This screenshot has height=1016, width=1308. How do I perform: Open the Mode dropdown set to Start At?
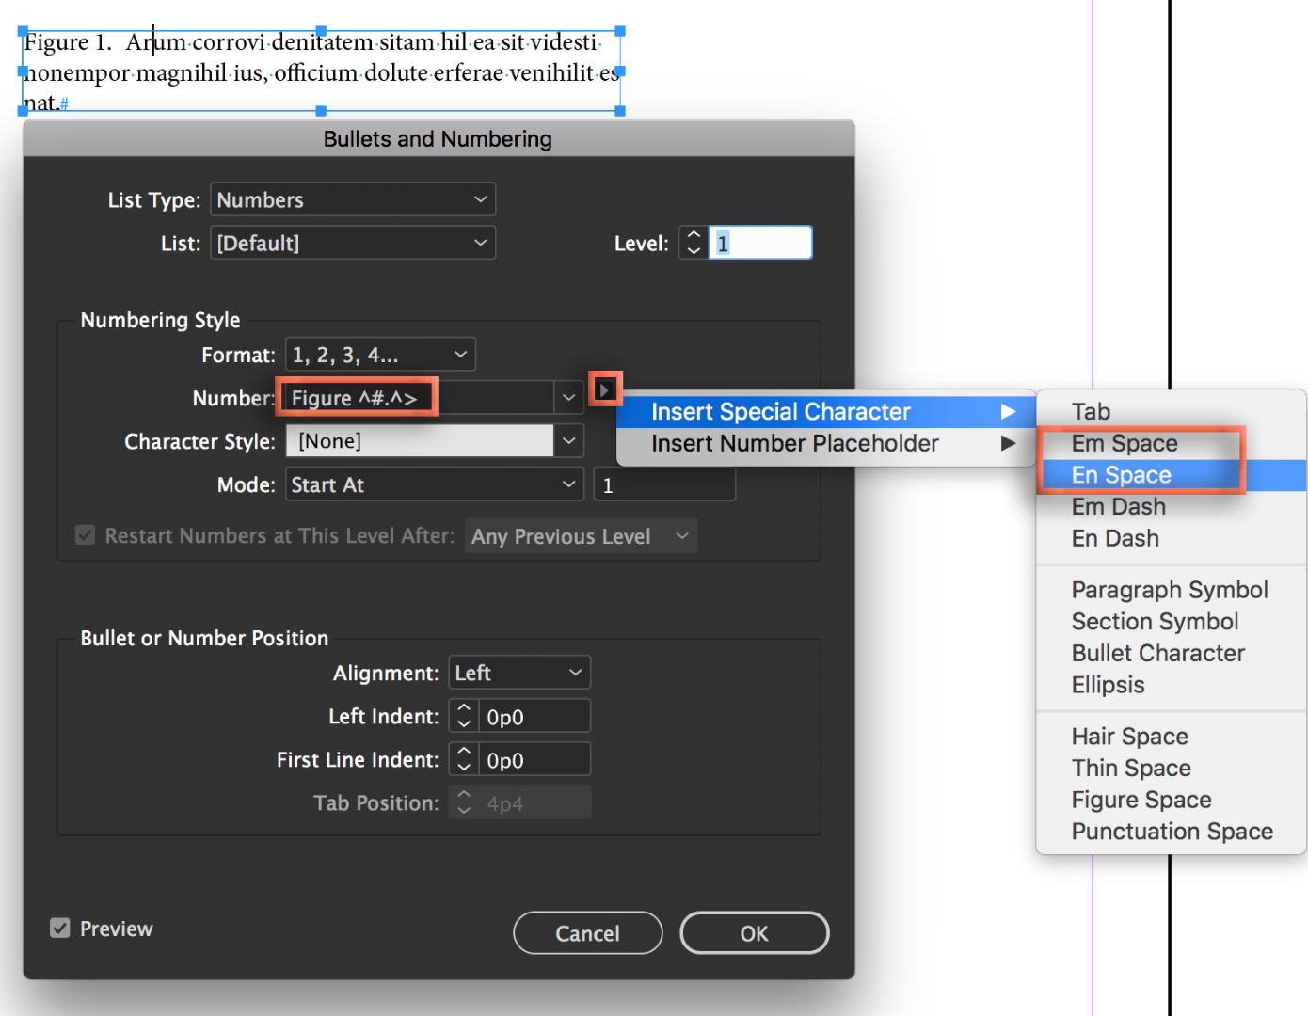coord(435,484)
